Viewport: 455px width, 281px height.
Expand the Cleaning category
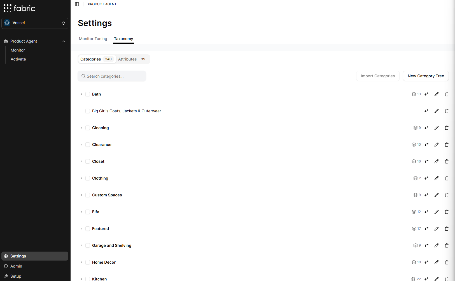81,128
